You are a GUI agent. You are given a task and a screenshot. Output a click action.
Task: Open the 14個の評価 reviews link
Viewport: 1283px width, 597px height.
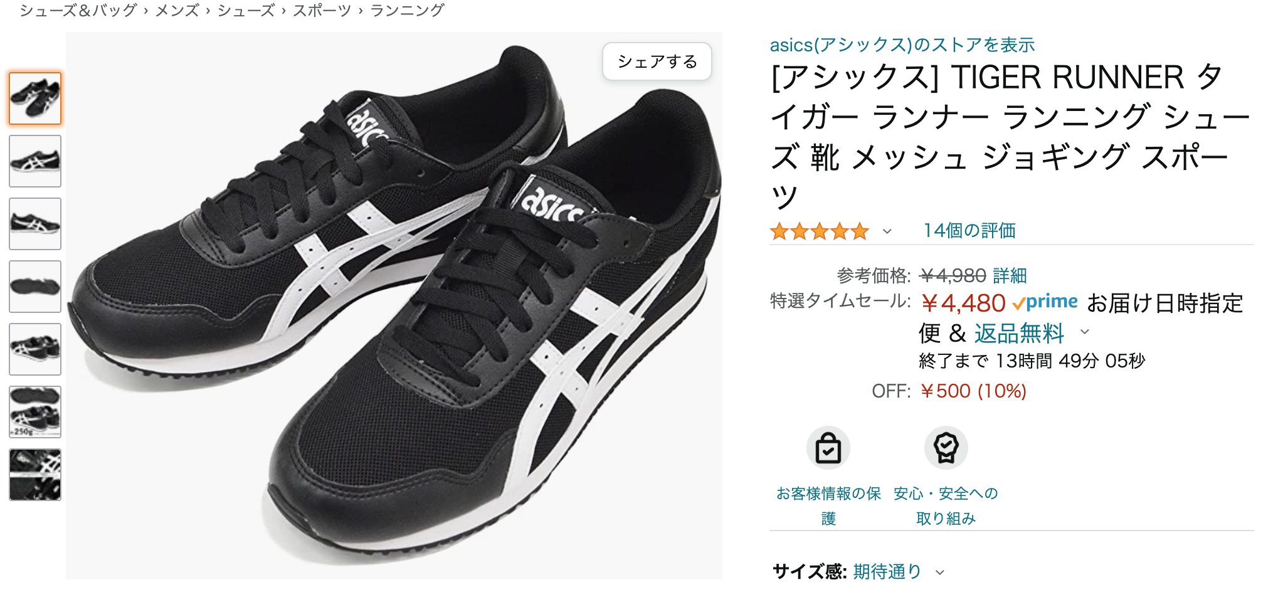click(969, 231)
